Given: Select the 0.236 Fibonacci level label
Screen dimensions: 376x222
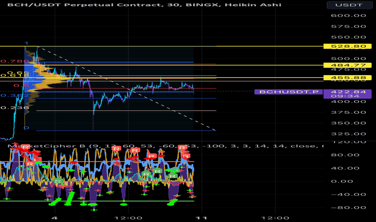Looking at the screenshot, I should click(15, 107).
